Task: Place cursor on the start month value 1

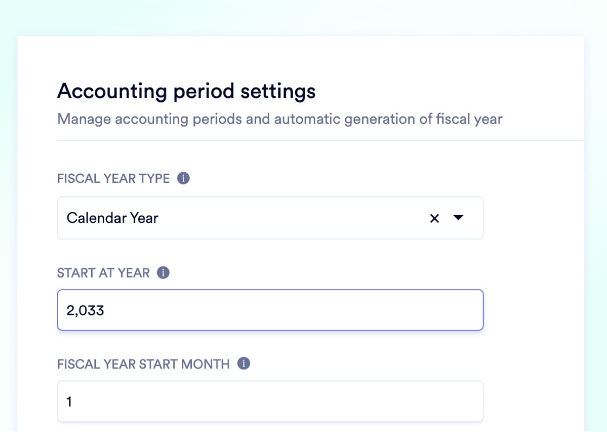Action: tap(70, 402)
